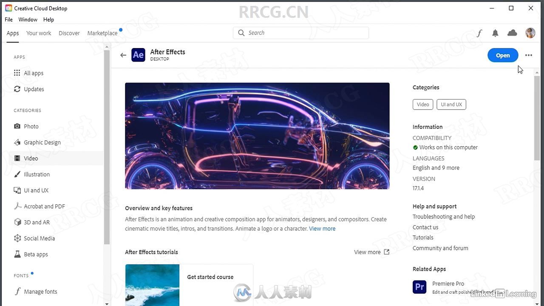544x306 pixels.
Task: Click the Video film strip icon
Action: click(x=17, y=158)
